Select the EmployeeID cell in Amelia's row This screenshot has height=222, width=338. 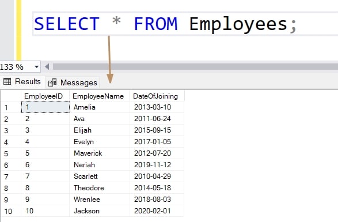[45, 107]
